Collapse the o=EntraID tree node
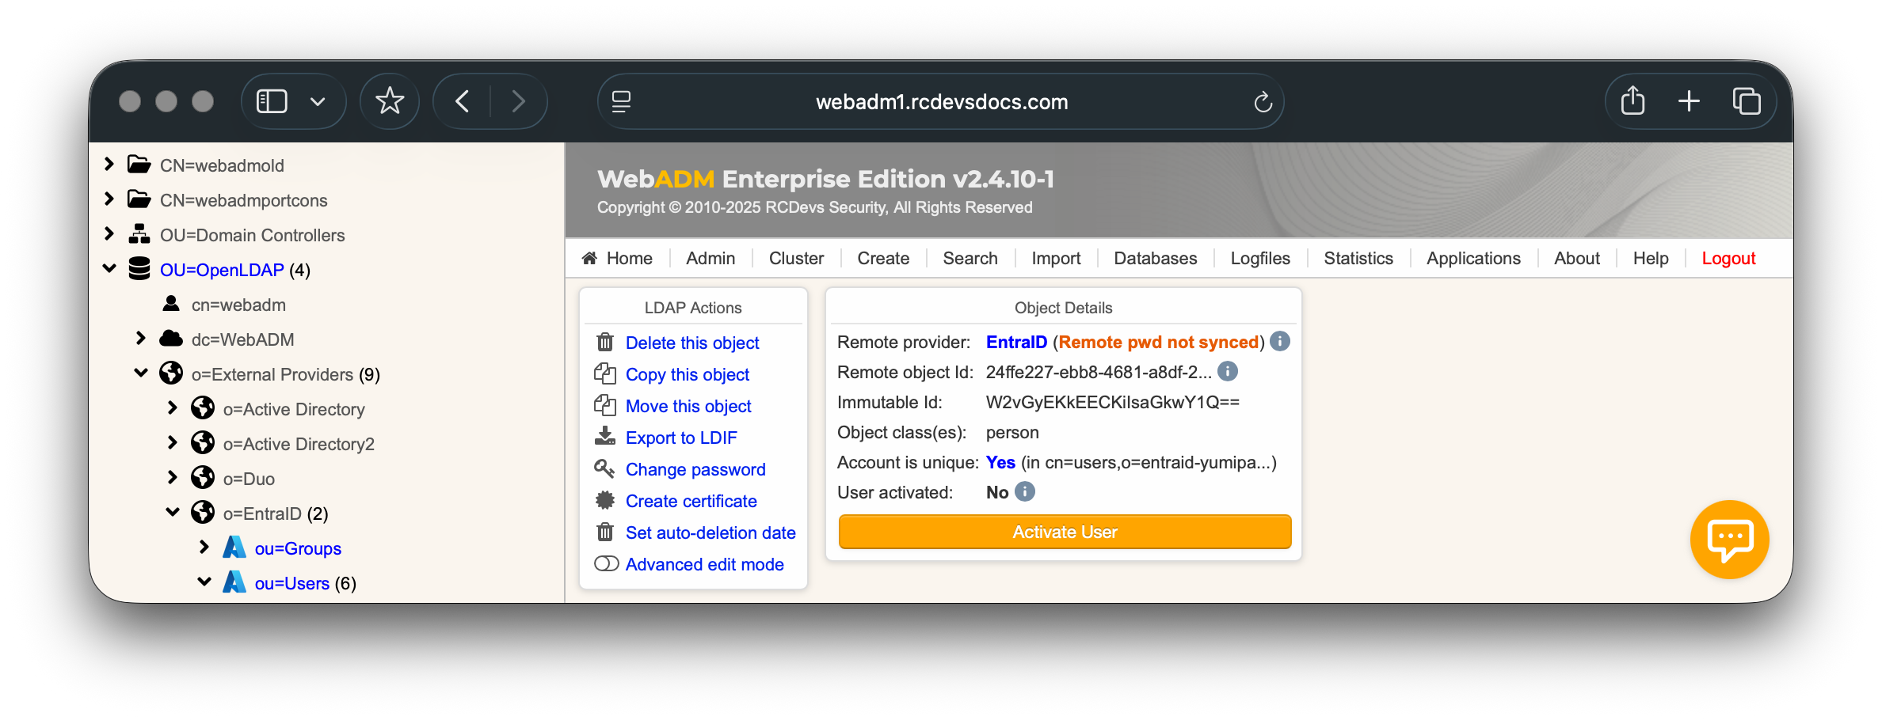1882x720 pixels. pyautogui.click(x=173, y=513)
